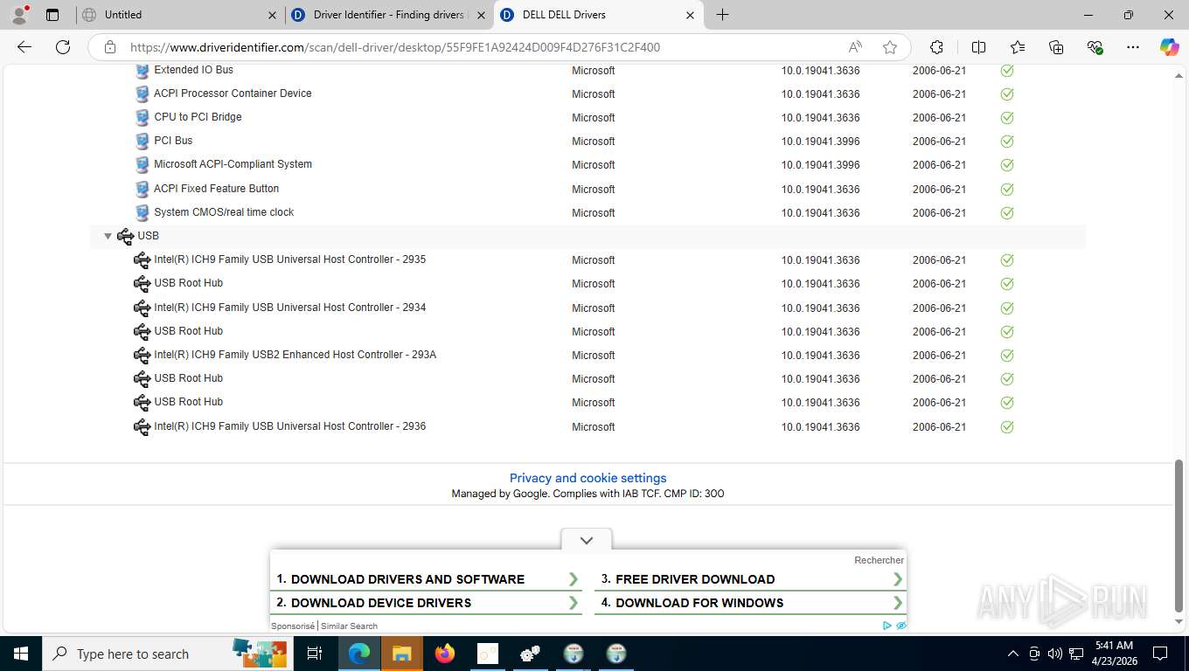Viewport: 1189px width, 671px height.
Task: Click the clock showing 5:41 AM
Action: pos(1113,646)
